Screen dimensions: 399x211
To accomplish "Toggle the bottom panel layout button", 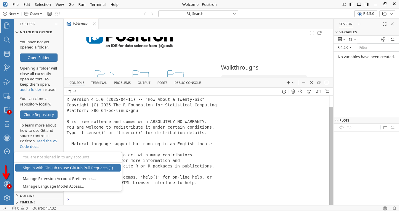I will point(359,4).
